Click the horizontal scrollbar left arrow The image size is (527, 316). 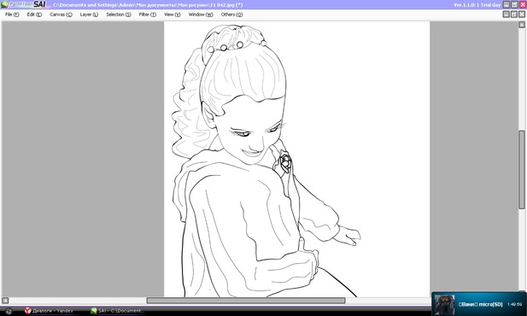pos(5,301)
